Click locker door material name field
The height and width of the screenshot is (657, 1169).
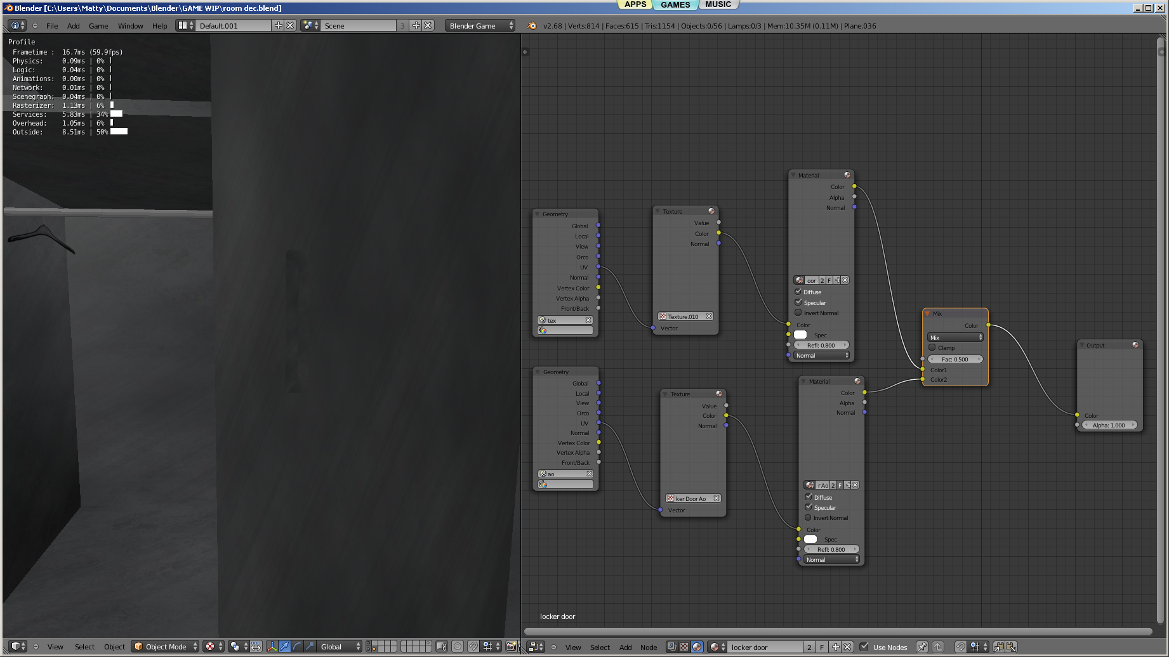click(x=765, y=647)
